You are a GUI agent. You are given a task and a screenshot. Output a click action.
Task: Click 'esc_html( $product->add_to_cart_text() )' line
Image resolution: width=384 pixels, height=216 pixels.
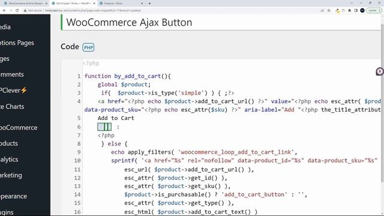tap(191, 212)
